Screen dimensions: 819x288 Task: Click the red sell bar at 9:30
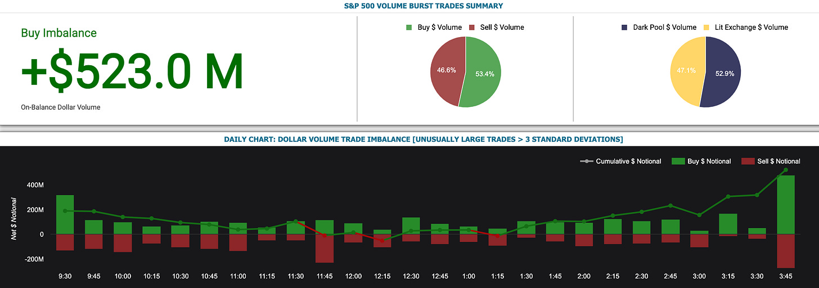coord(65,242)
